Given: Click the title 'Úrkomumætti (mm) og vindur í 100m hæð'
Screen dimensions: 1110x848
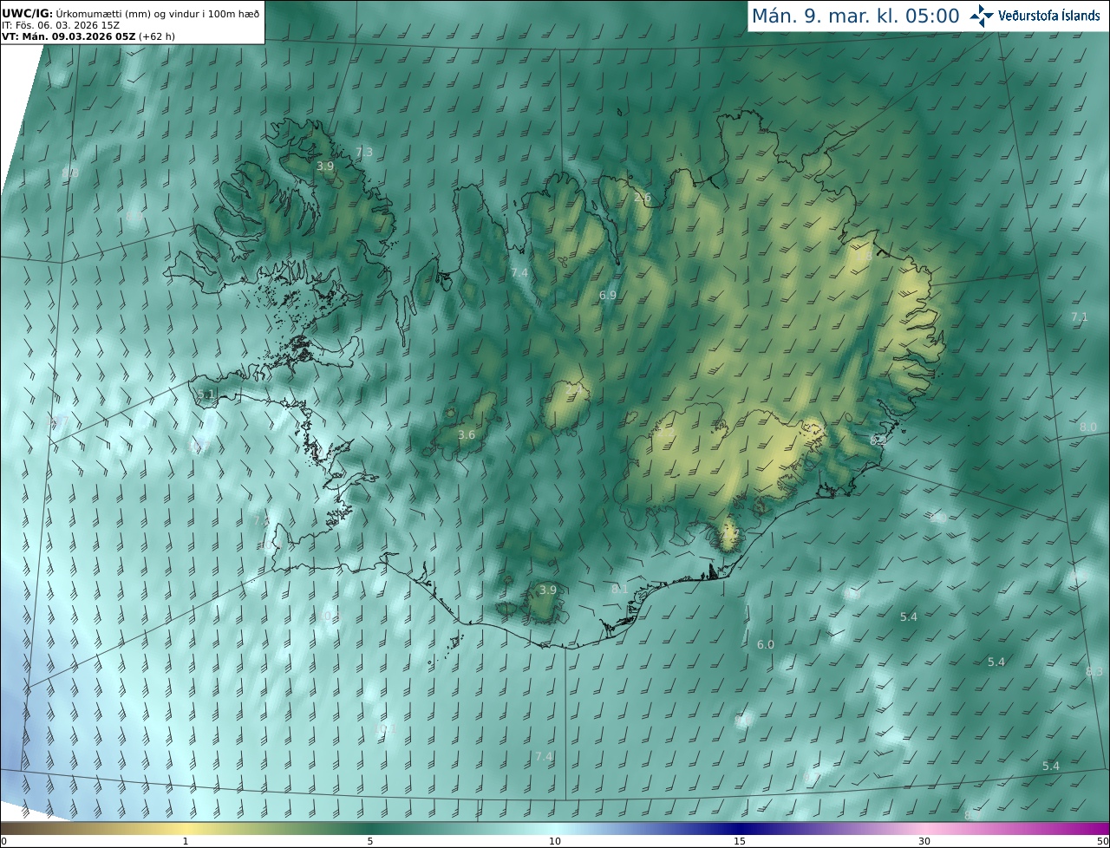Looking at the screenshot, I should [157, 13].
